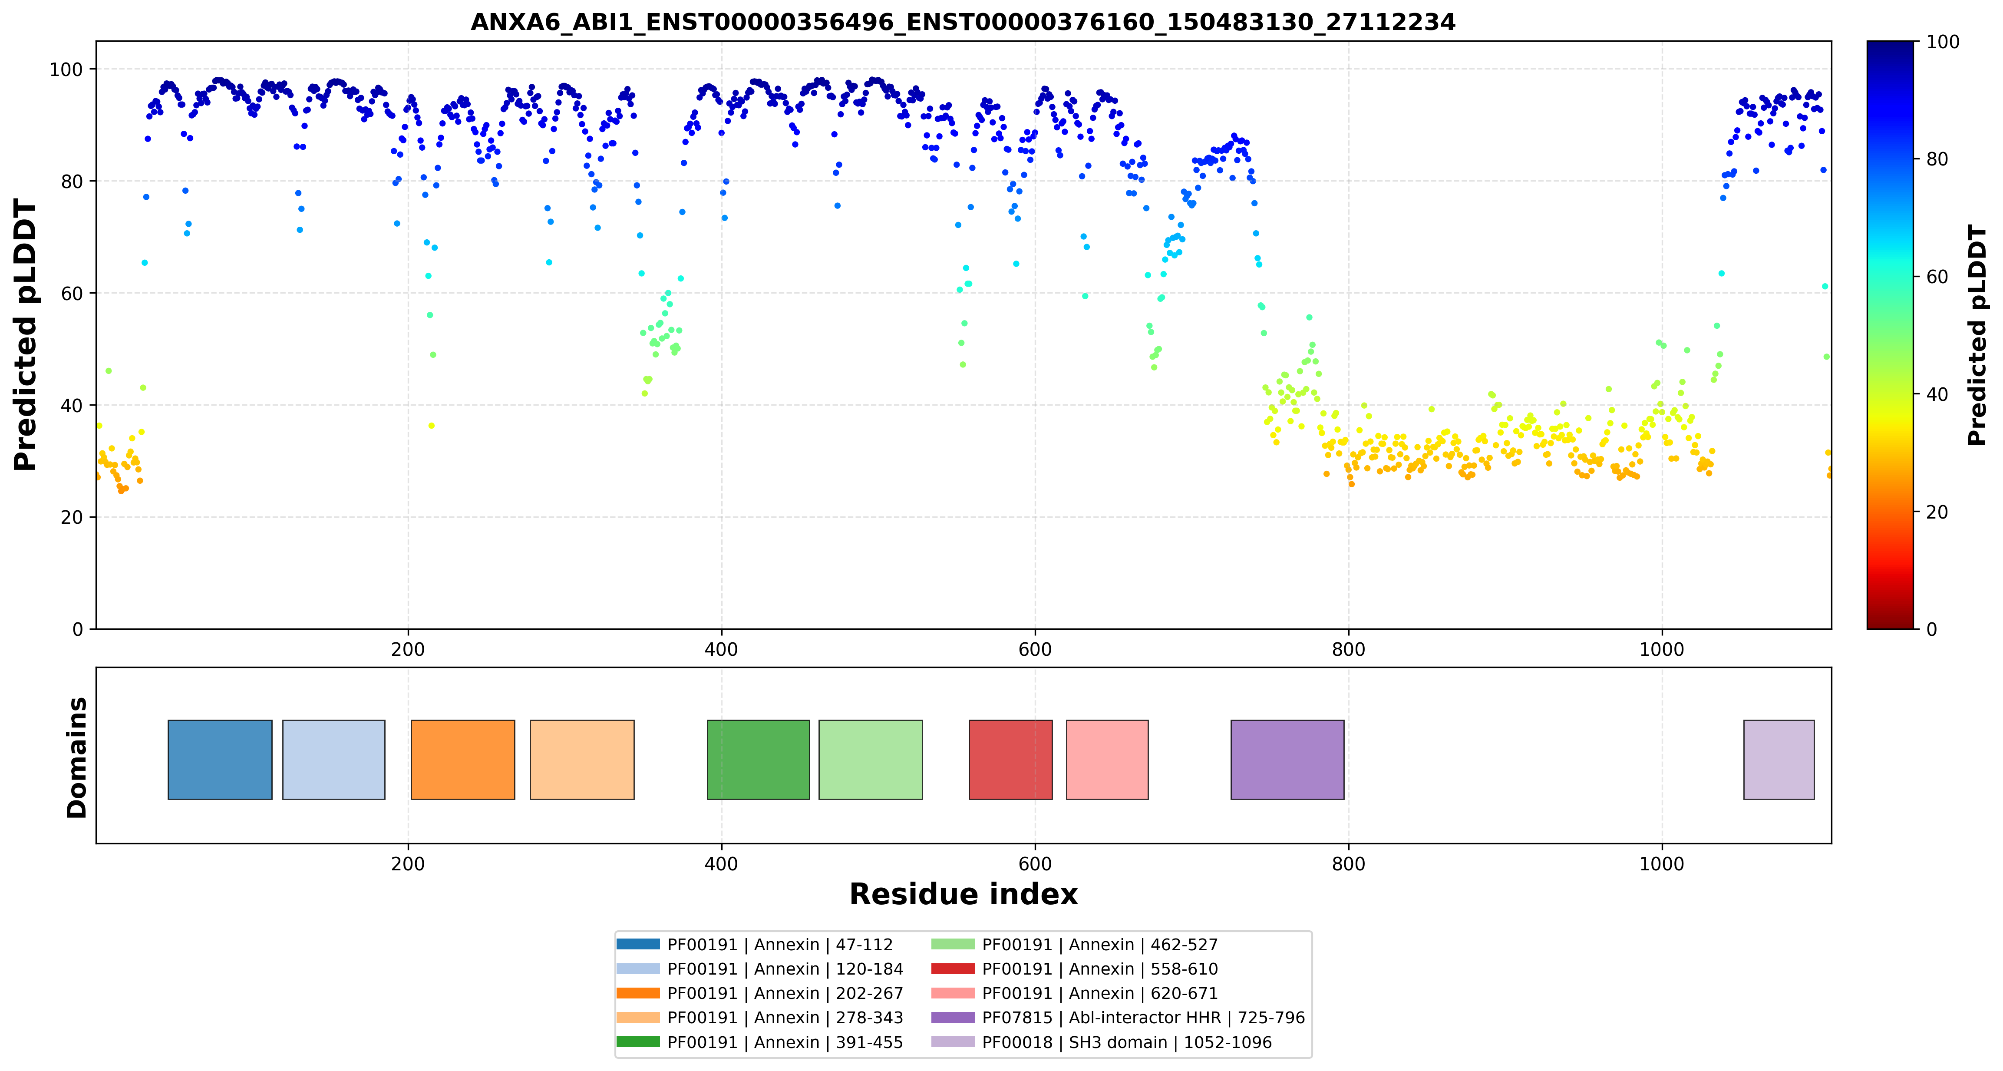Click the Residue index axis label
This screenshot has height=1071, width=2003.
tap(964, 894)
